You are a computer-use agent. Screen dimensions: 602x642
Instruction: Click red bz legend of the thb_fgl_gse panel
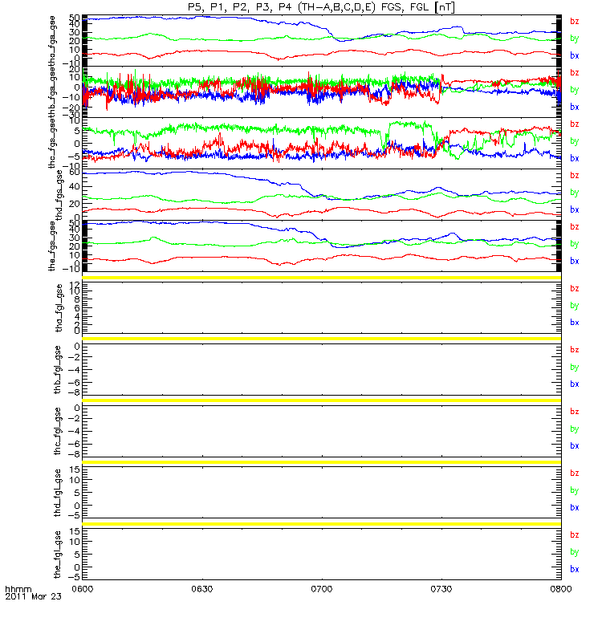575,350
